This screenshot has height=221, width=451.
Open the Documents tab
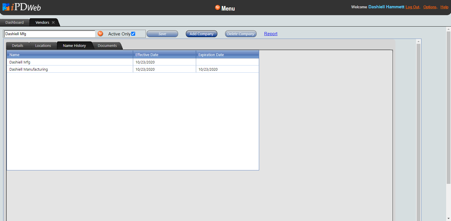(107, 46)
